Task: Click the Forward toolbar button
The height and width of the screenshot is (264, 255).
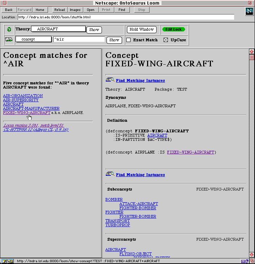Action: pyautogui.click(x=25, y=10)
